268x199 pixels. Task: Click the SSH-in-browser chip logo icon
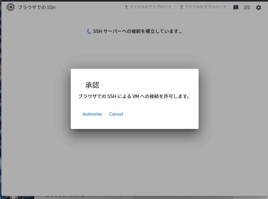click(11, 7)
